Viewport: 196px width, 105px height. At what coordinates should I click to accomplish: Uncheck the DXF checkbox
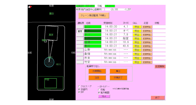79,92
